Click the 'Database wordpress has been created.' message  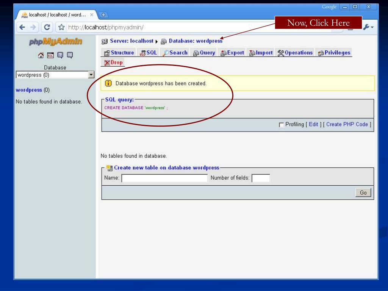(161, 83)
